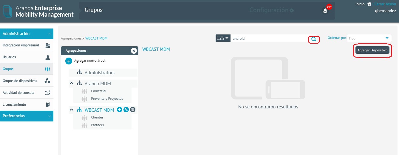
Task: Click the Clientes people group icon
Action: tap(84, 118)
